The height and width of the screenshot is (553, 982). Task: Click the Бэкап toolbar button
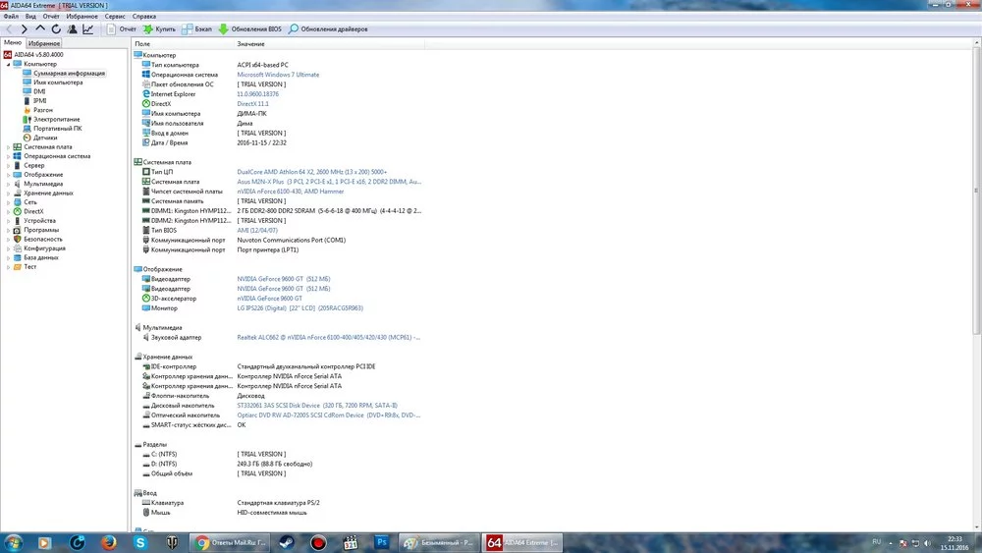point(196,29)
